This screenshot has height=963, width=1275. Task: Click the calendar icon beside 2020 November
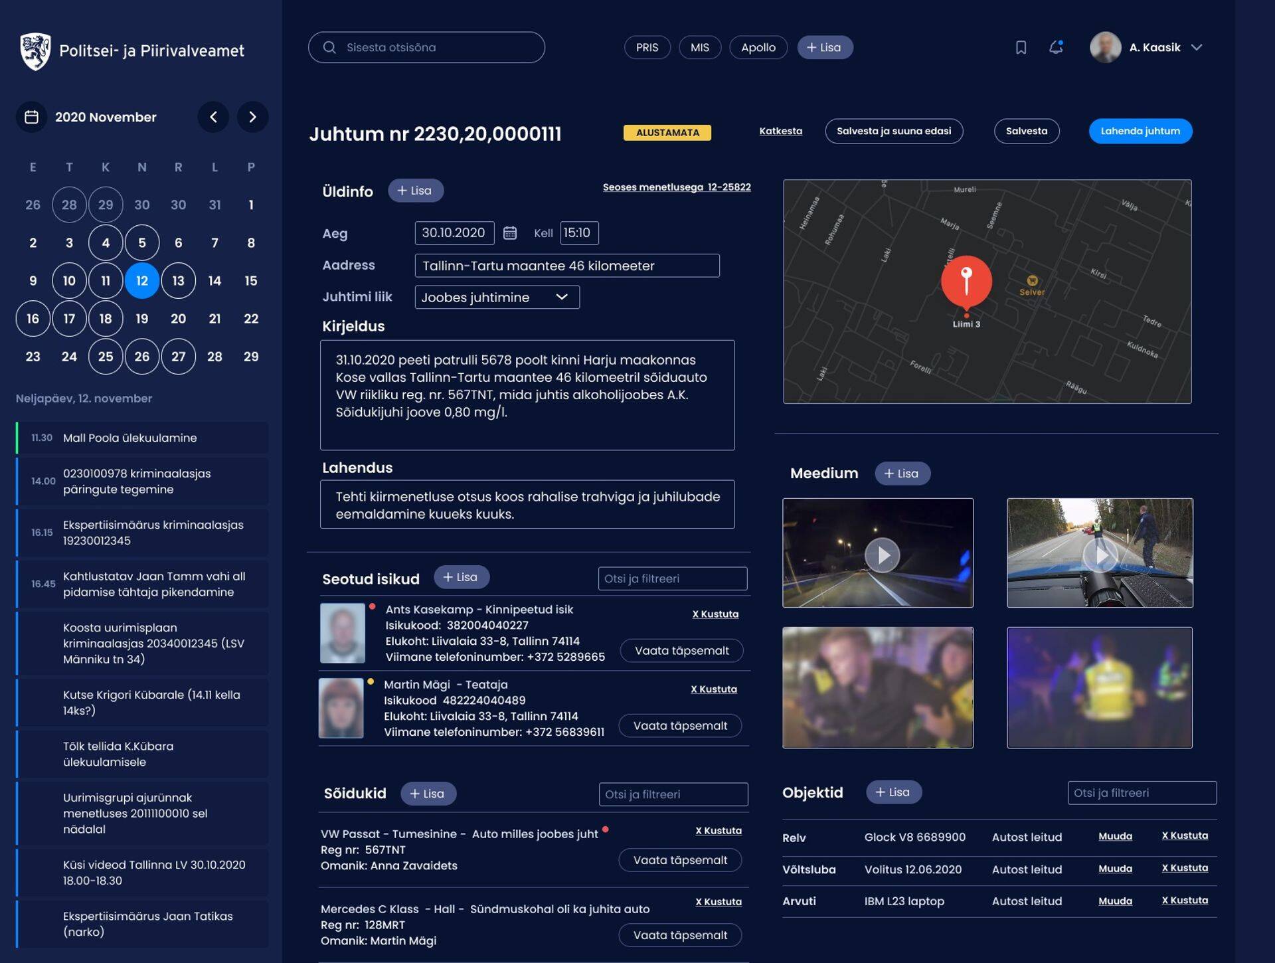pos(31,117)
